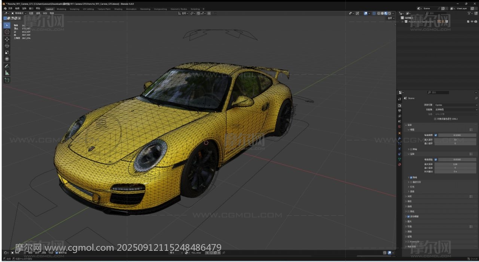Viewport: 479px width, 262px height.
Task: Toggle Porsche 911 collection exclude checkbox
Action: click(x=468, y=22)
